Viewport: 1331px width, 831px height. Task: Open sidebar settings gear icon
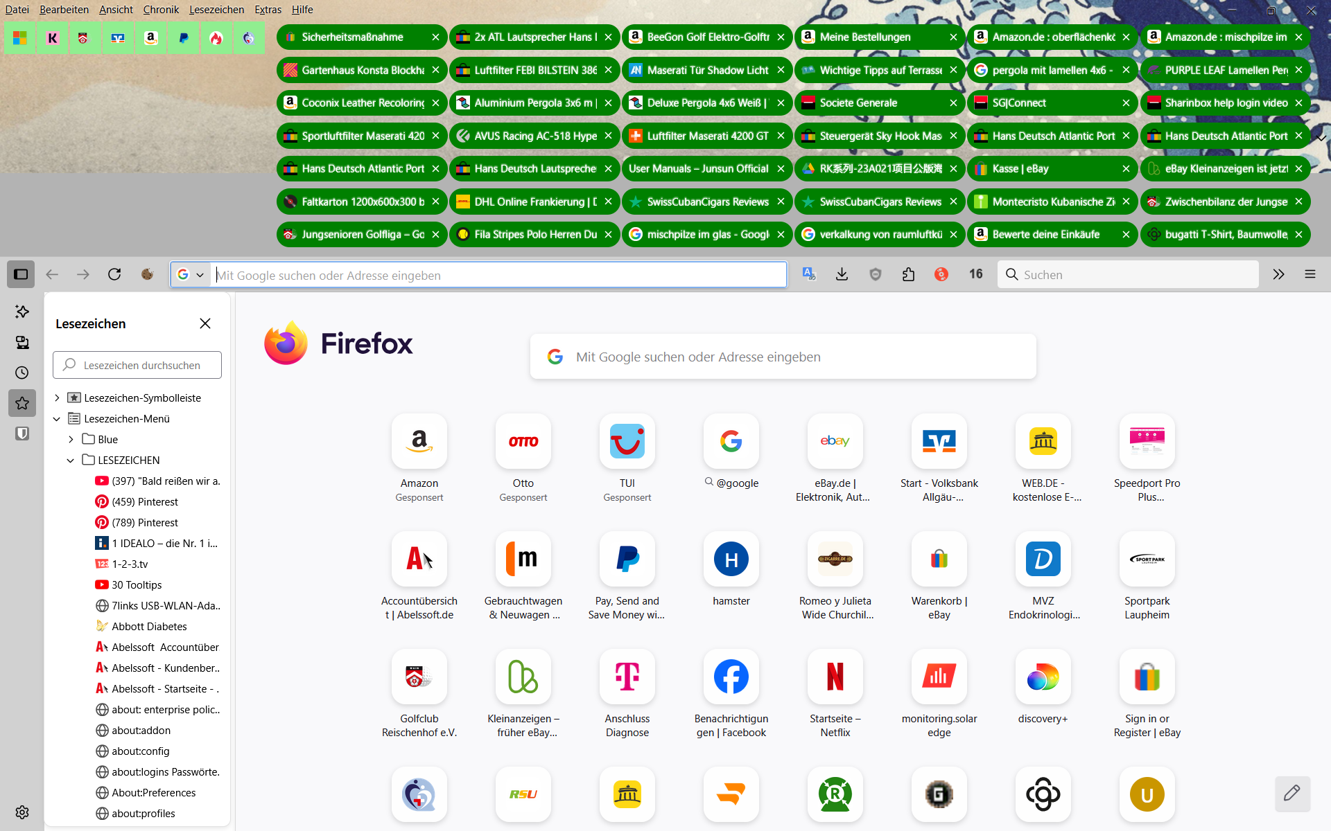point(22,812)
